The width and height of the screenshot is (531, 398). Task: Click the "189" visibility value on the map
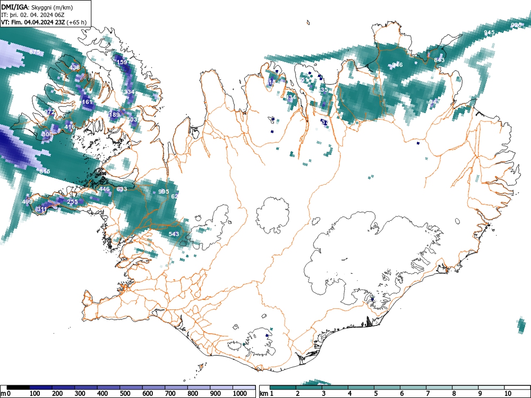click(x=115, y=115)
